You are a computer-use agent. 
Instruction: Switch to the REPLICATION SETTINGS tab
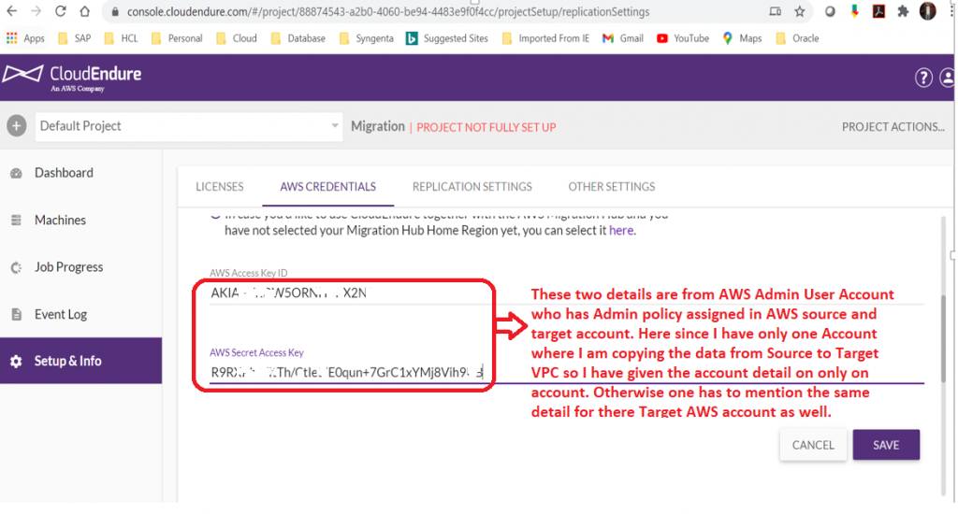click(x=472, y=187)
